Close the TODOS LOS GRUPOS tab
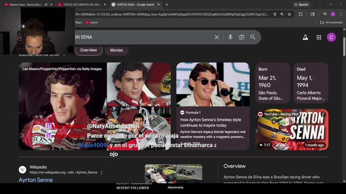Screen dimensions: 346x194 pos(105,5)
